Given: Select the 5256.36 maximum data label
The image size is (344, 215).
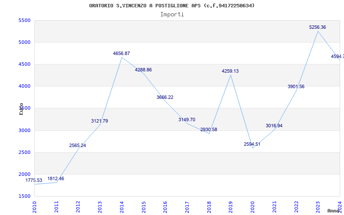Looking at the screenshot, I should [317, 27].
